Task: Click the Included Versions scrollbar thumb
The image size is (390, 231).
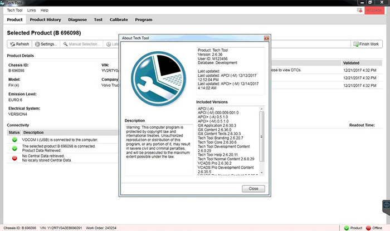Action: (261, 136)
